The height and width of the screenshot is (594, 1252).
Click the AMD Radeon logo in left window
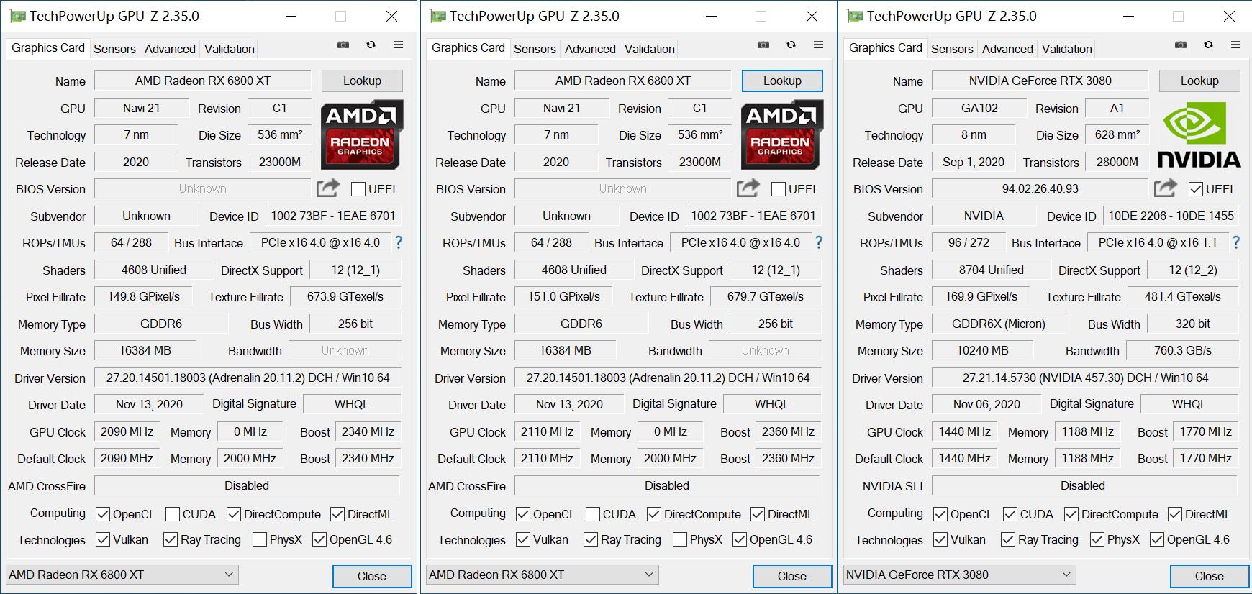(362, 134)
